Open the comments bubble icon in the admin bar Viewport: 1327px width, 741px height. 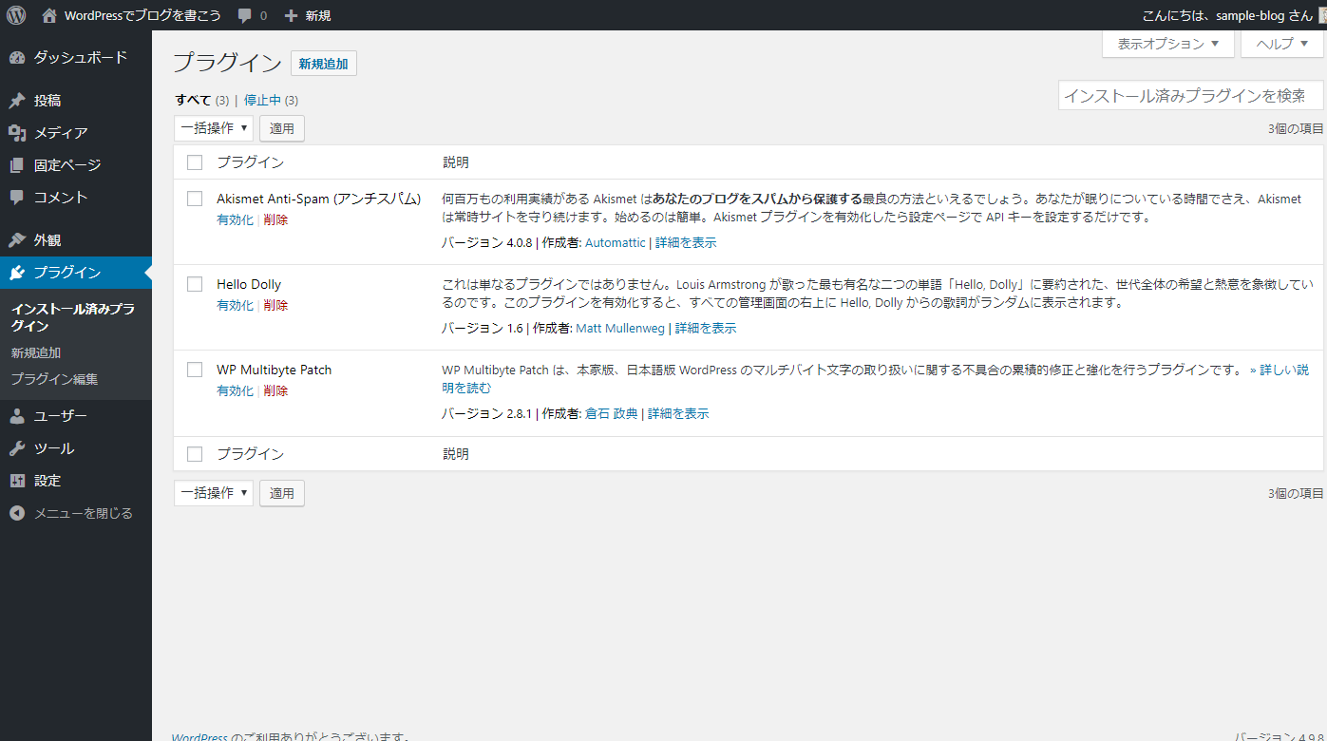pos(245,16)
